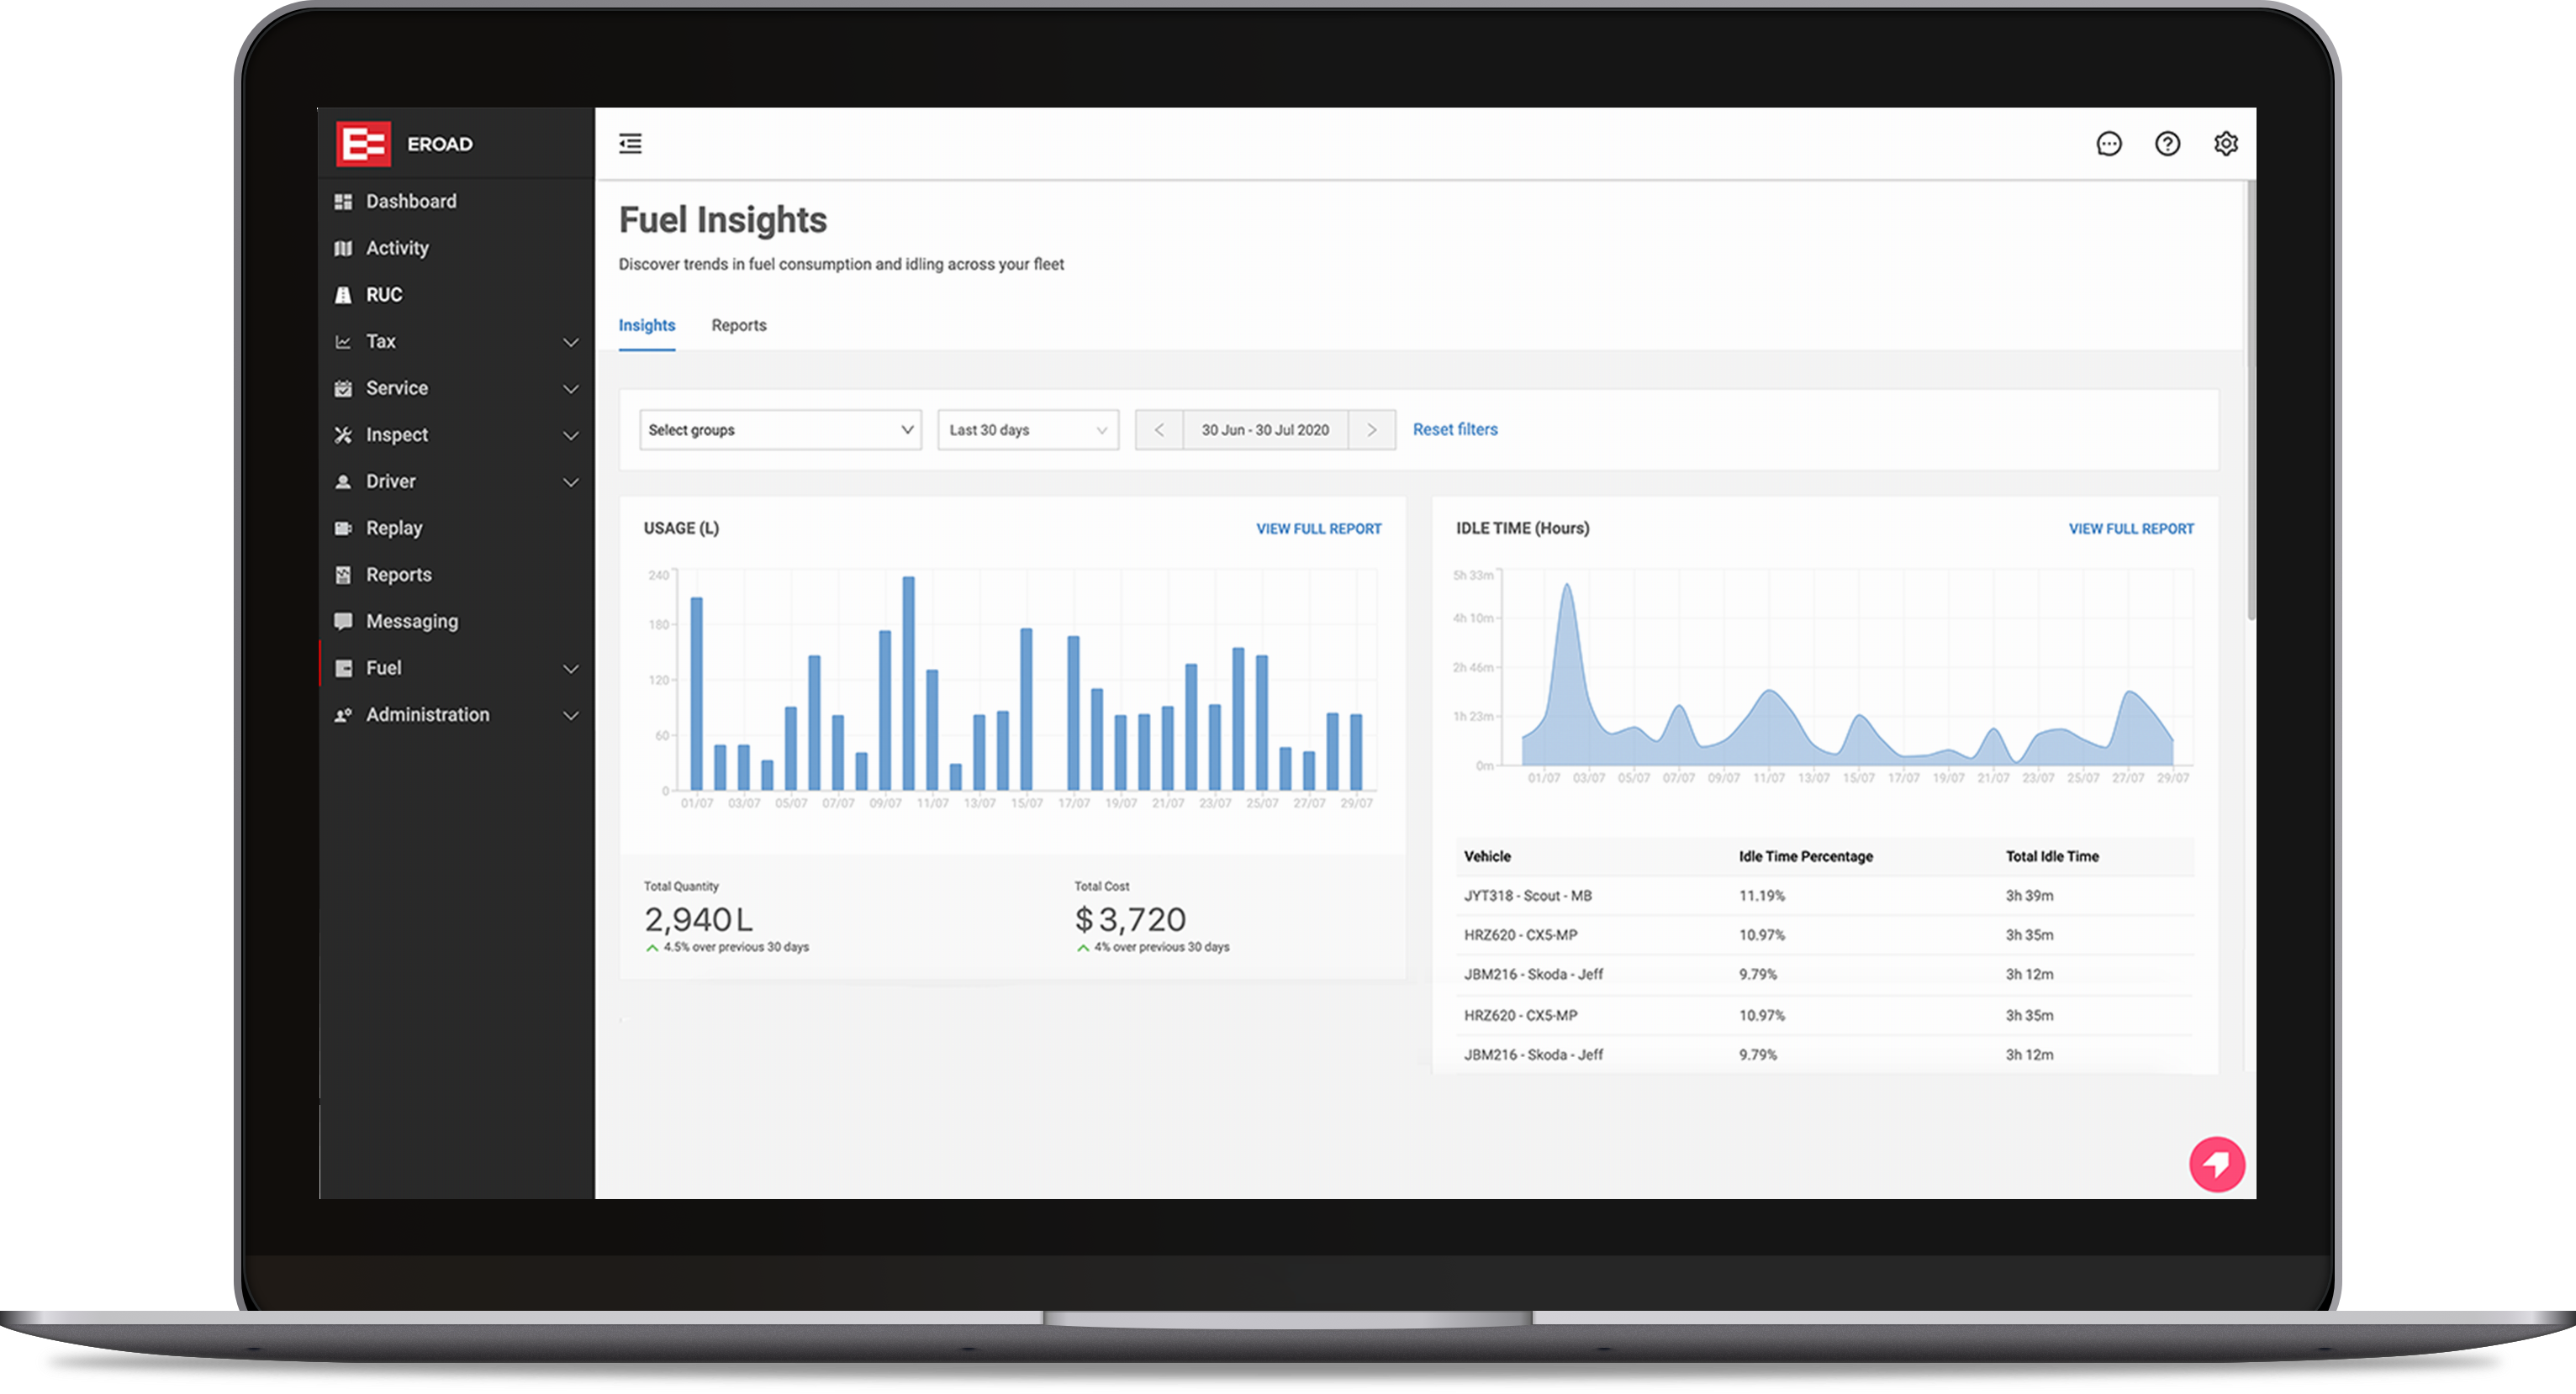Screen dimensions: 2576x1394
Task: Click the Administration users icon
Action: tap(343, 714)
